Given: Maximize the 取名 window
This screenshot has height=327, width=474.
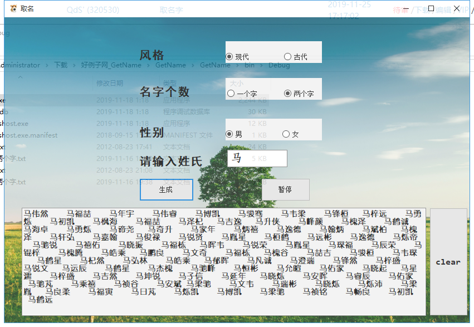Looking at the screenshot, I should pyautogui.click(x=431, y=9).
